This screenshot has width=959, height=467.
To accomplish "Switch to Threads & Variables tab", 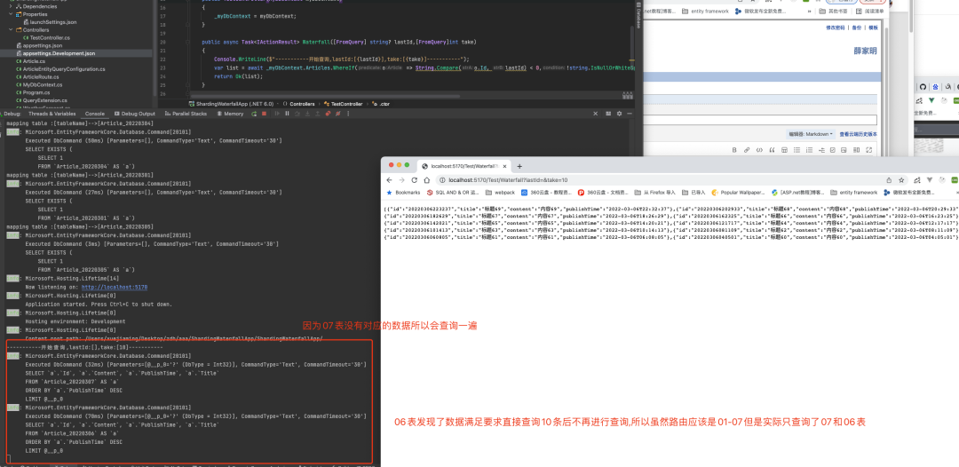I will pos(52,114).
